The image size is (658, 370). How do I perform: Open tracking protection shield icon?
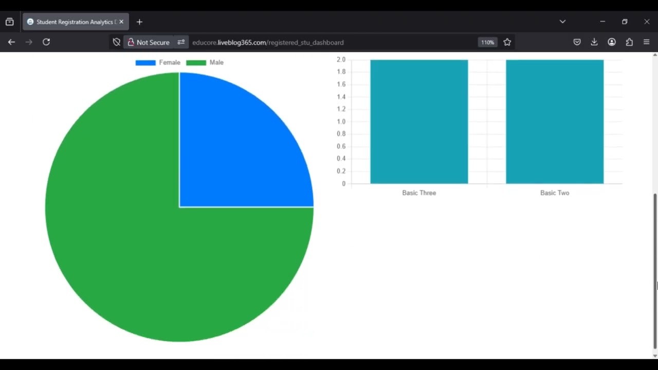117,42
